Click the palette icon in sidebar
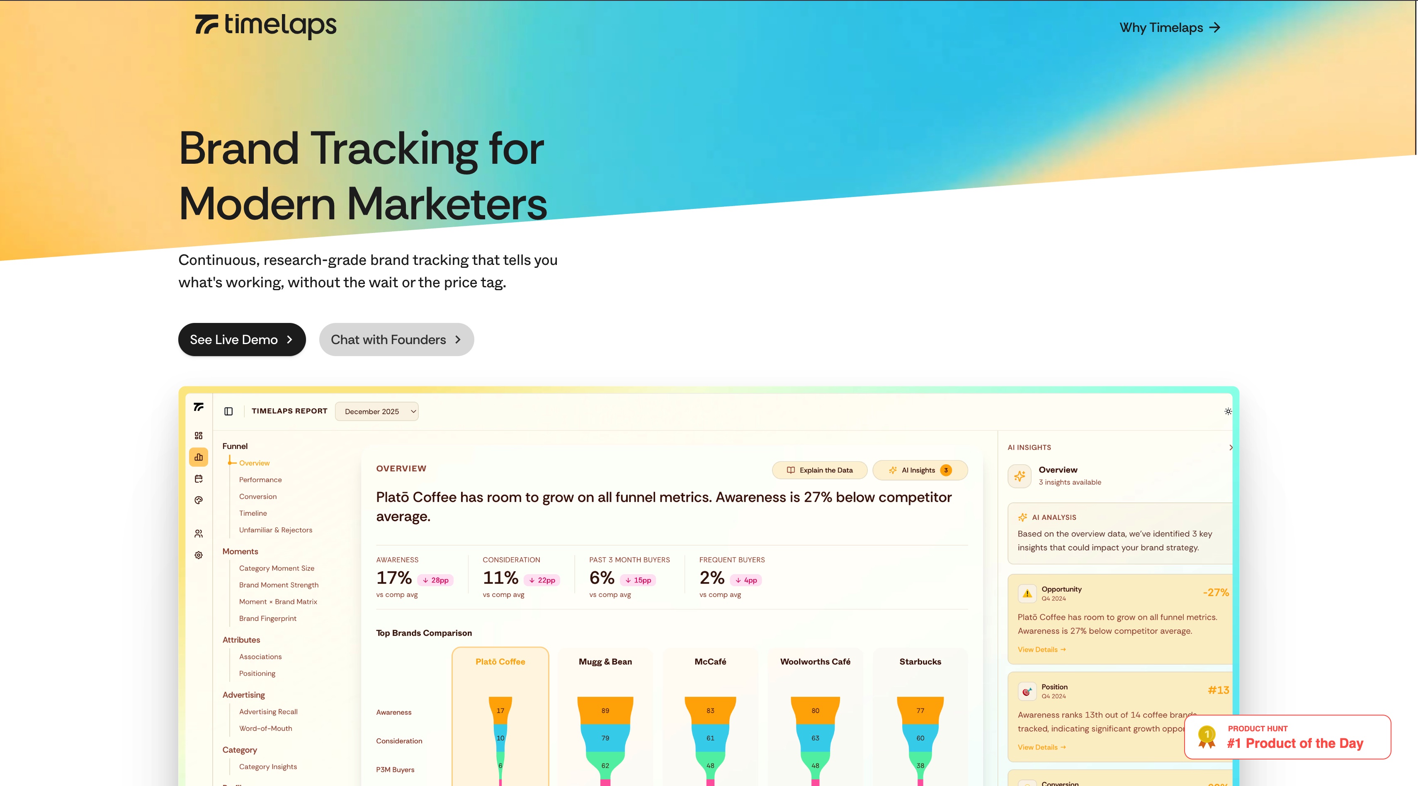Viewport: 1418px width, 786px height. pos(199,500)
